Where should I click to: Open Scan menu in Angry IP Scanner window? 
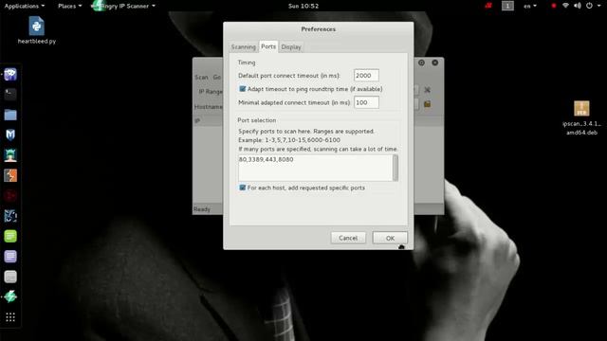pos(201,78)
